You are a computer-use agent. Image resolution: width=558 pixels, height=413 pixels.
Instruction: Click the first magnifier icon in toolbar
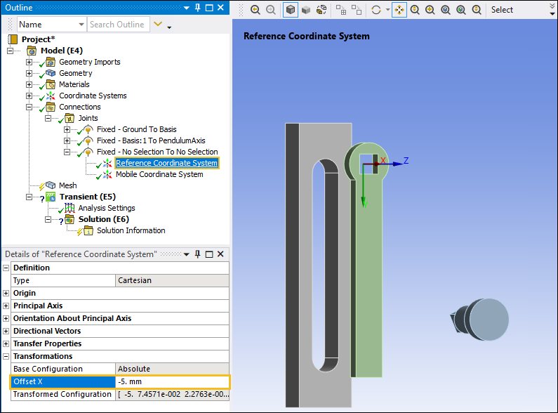255,10
